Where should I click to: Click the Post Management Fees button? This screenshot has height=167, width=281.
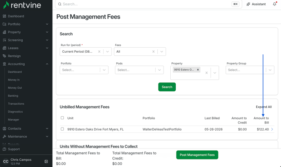coord(197,155)
